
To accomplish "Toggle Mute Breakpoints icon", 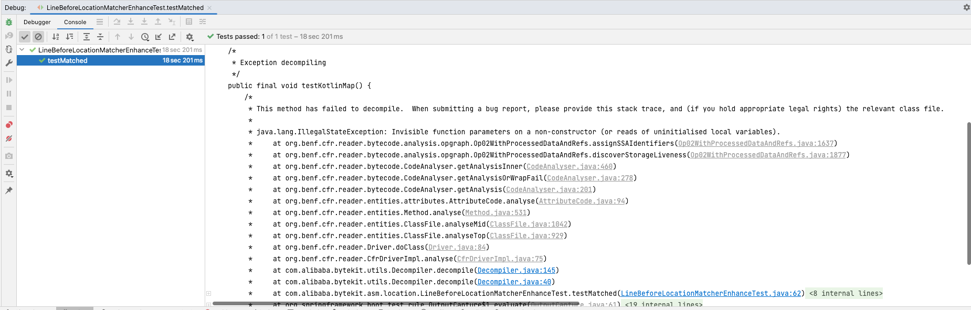I will [9, 138].
